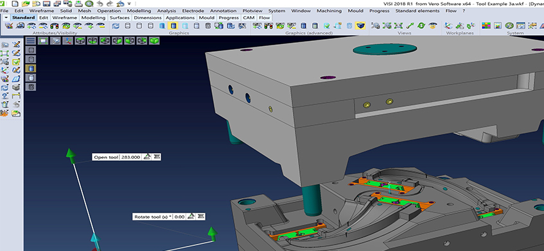Select the Standard ribbon tab
Screen dimensions: 544x251
23,18
